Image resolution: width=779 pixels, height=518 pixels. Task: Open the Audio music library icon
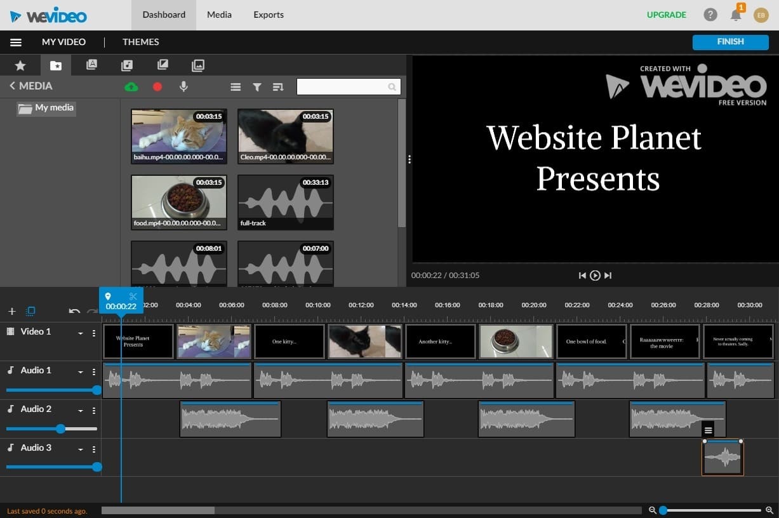(x=127, y=65)
